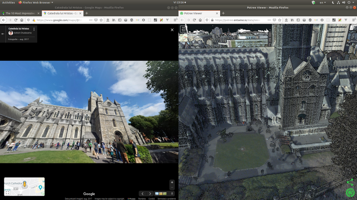Select the first thumbnail in the photo strip
This screenshot has height=200, width=357.
point(157,193)
